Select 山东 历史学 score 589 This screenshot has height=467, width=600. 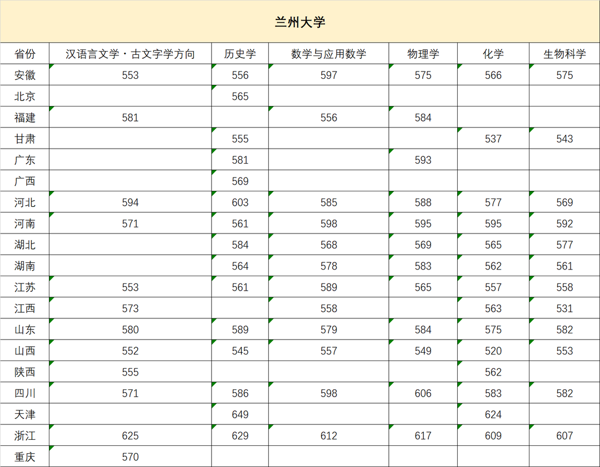point(240,329)
